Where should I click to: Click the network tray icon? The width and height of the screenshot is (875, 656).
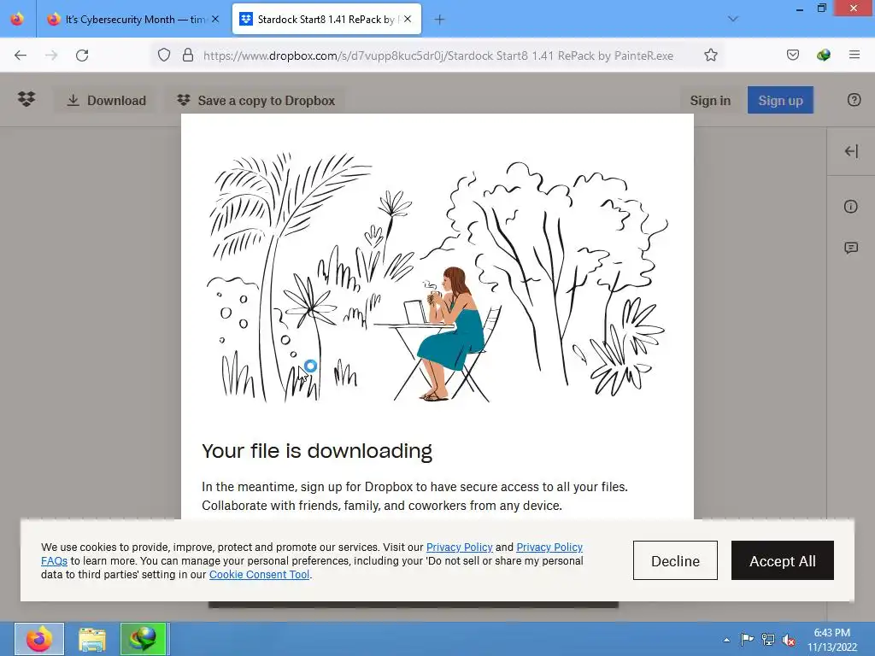point(768,639)
